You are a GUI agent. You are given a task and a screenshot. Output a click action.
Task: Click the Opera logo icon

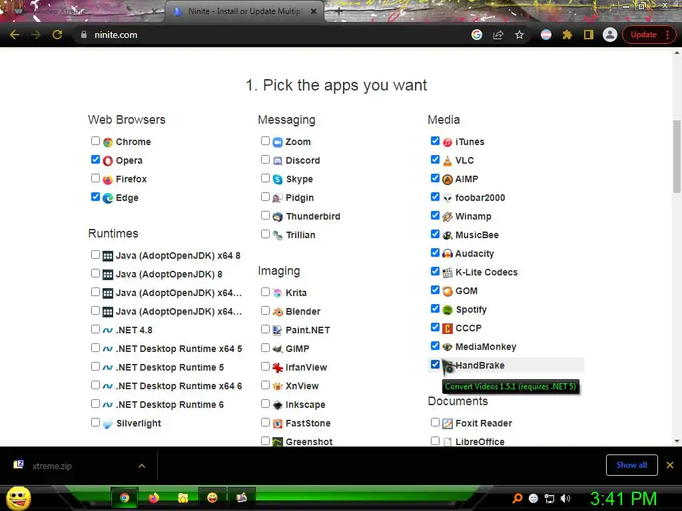[108, 161]
